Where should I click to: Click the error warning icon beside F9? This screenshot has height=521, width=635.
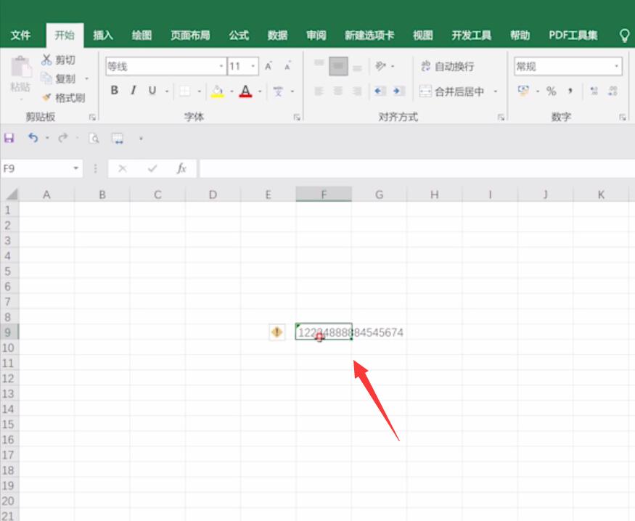pos(277,332)
